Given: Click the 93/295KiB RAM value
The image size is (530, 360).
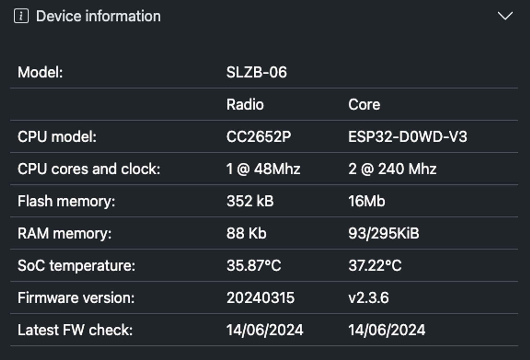Looking at the screenshot, I should [384, 233].
